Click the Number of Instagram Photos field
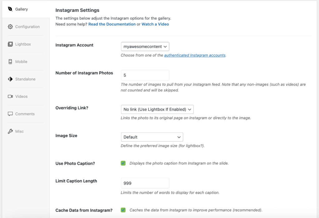This screenshot has height=218, width=319. tap(145, 75)
